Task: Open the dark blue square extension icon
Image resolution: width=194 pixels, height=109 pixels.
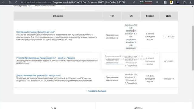Action: pos(178,2)
